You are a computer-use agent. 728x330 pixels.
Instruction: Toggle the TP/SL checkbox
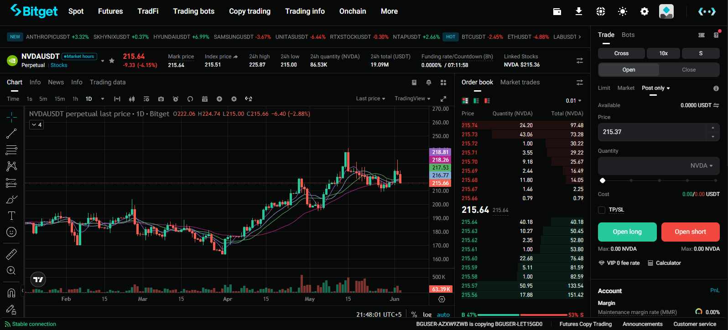pos(602,210)
